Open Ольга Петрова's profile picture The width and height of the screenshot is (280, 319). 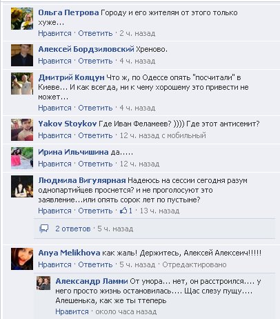(22, 19)
